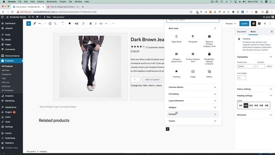Open the Jetpack icon in editor header
The height and width of the screenshot is (155, 275).
coord(265,24)
